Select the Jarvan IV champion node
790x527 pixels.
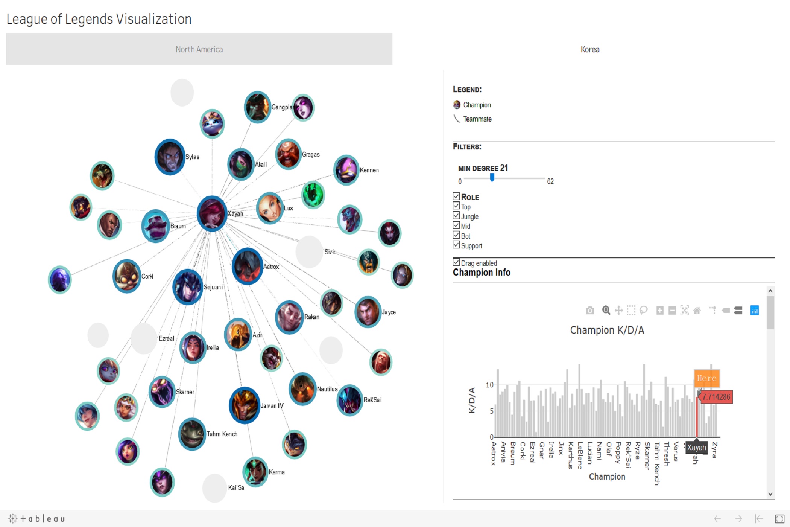tap(245, 405)
